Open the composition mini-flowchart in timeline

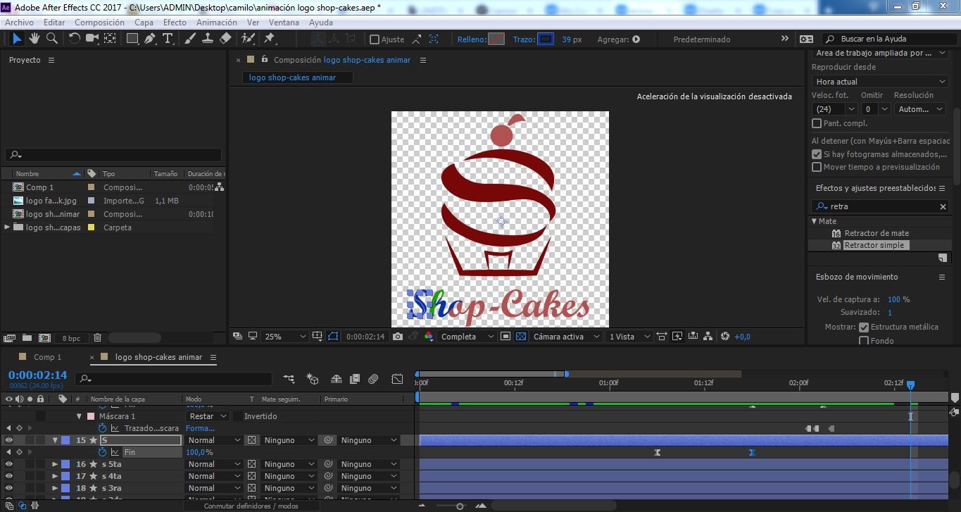(x=289, y=379)
